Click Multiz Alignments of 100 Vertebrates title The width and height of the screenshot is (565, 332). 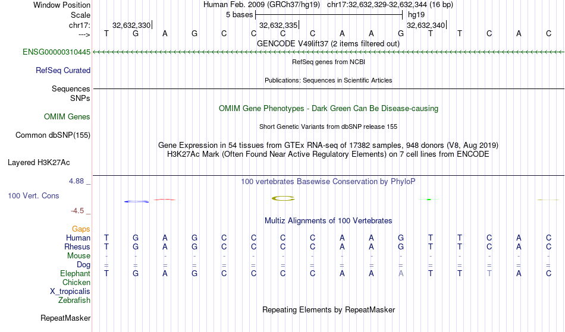328,221
